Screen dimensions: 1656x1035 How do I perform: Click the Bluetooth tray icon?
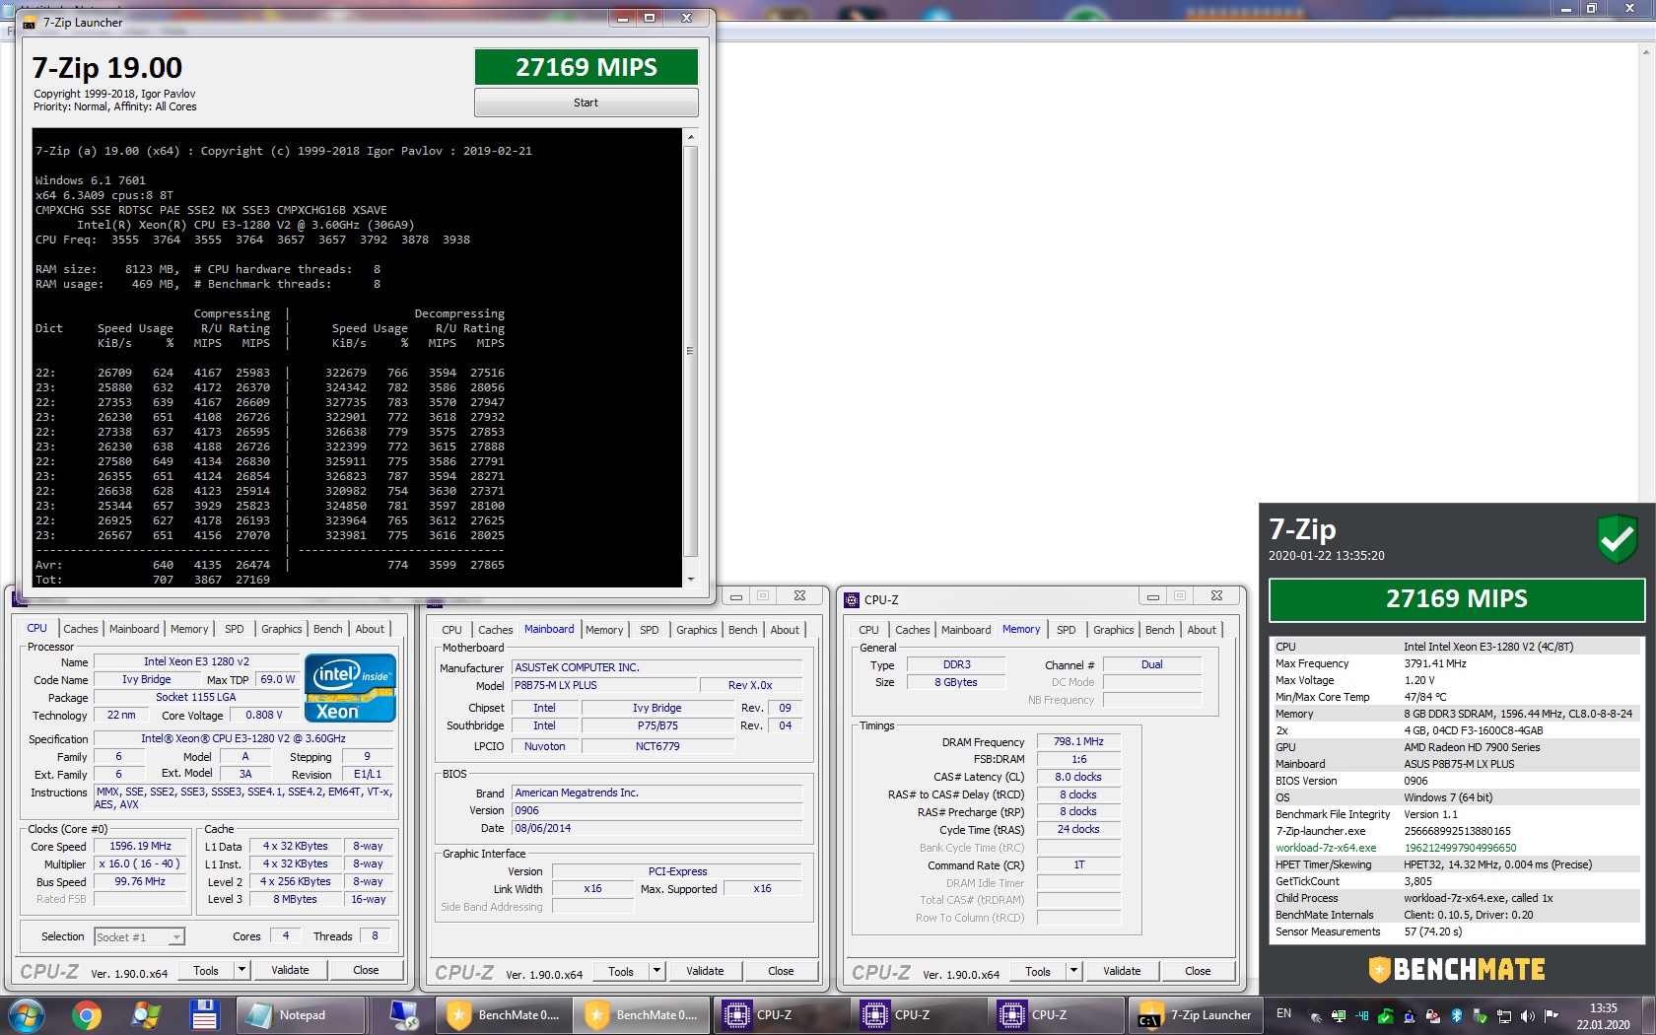[x=1457, y=1015]
